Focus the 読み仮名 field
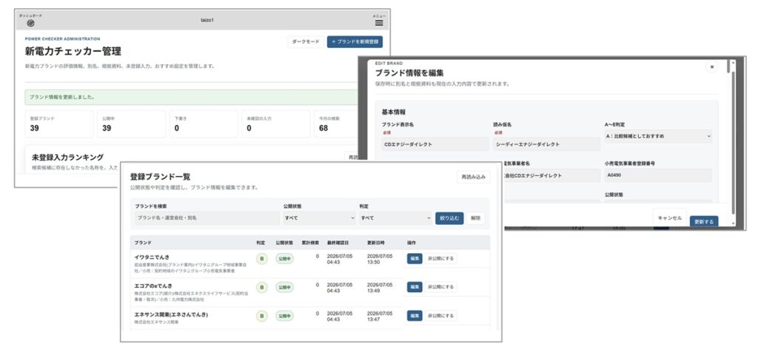 point(547,144)
